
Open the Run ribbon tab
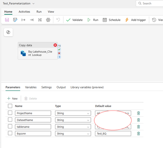tap(39, 12)
